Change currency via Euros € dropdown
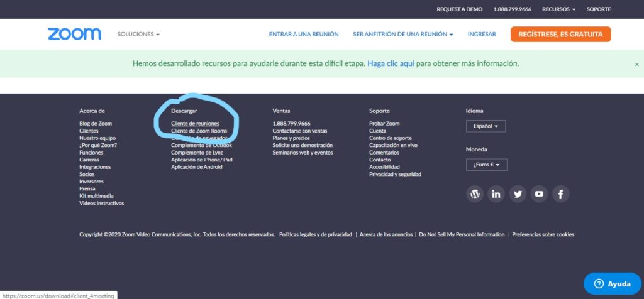 click(486, 165)
